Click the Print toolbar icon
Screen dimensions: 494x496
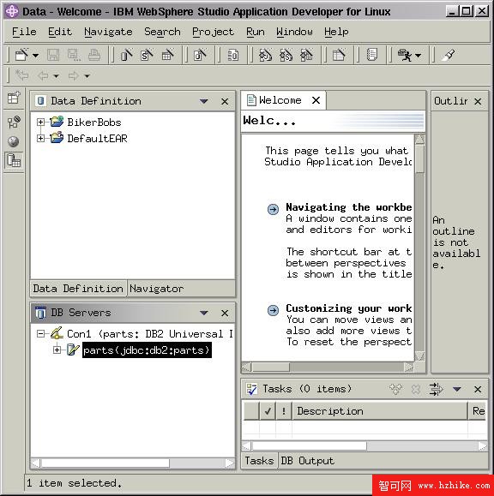click(94, 55)
